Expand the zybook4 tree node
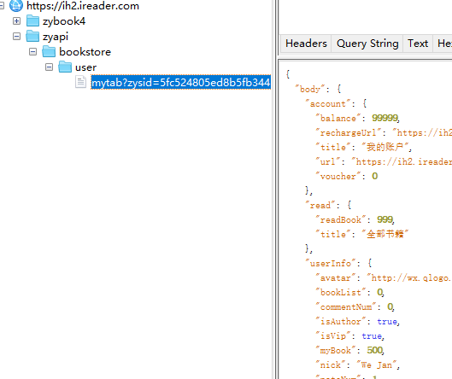 pyautogui.click(x=17, y=21)
